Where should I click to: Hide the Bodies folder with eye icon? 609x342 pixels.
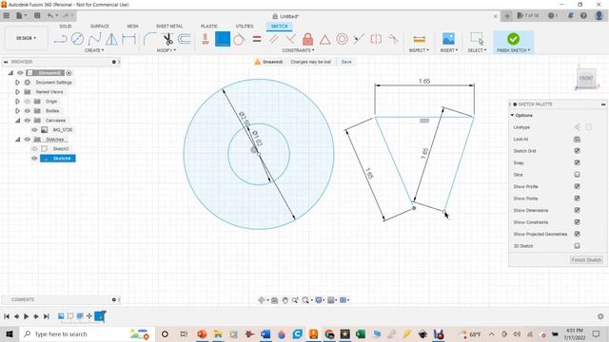[28, 110]
